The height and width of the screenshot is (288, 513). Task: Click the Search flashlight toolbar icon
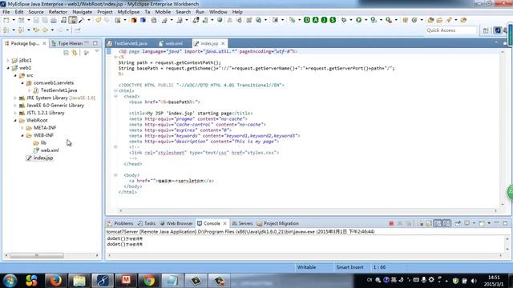pos(449,20)
